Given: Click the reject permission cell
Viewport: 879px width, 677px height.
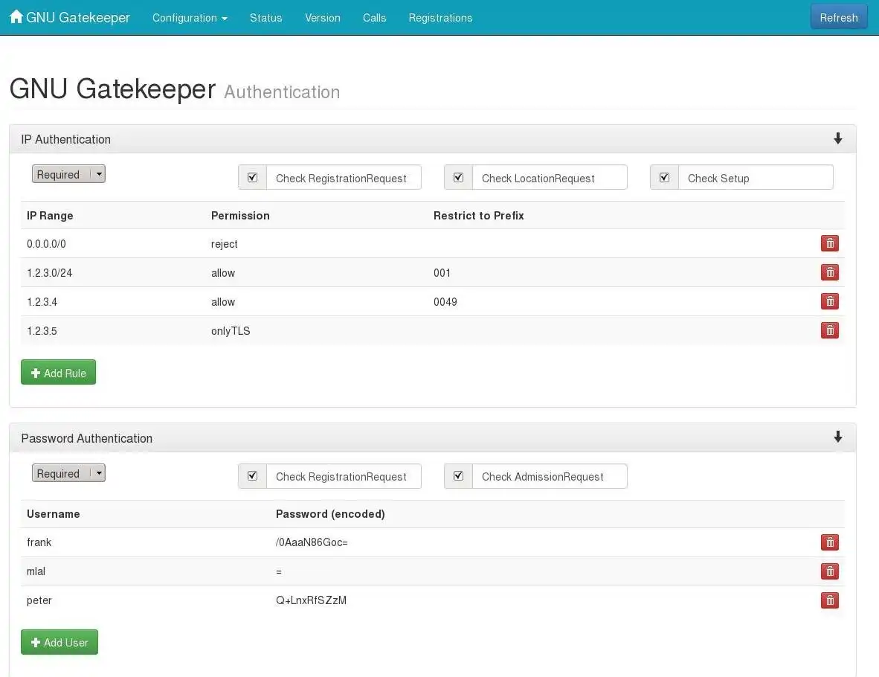Looking at the screenshot, I should pyautogui.click(x=225, y=244).
